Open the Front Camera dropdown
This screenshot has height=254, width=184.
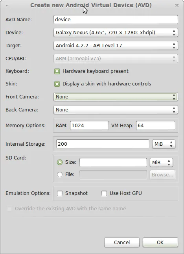[116, 97]
